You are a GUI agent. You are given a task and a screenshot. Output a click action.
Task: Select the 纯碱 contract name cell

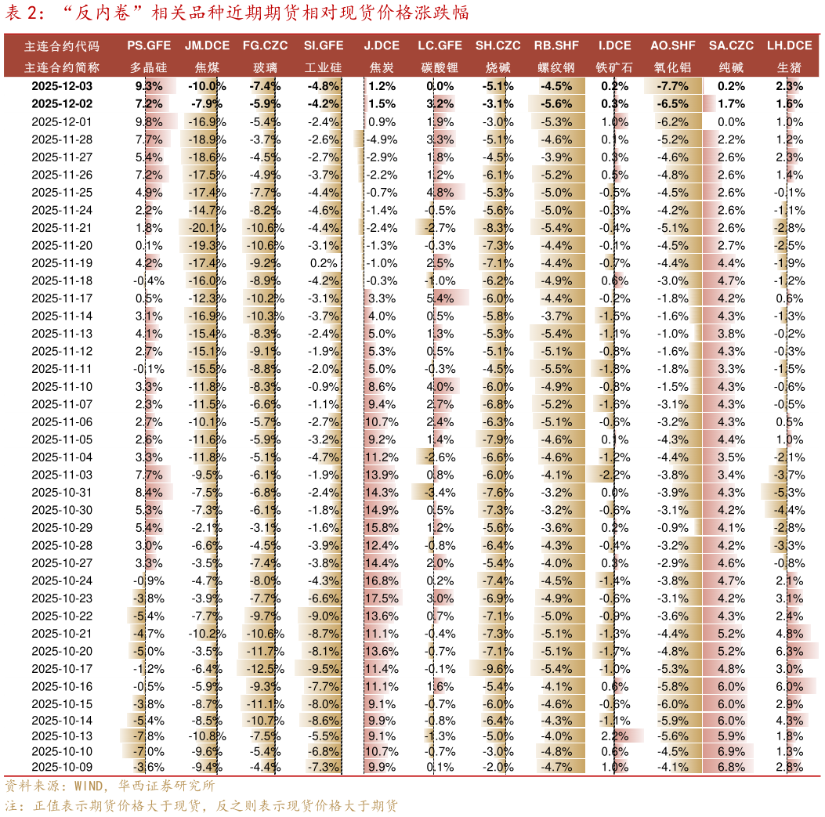click(731, 67)
